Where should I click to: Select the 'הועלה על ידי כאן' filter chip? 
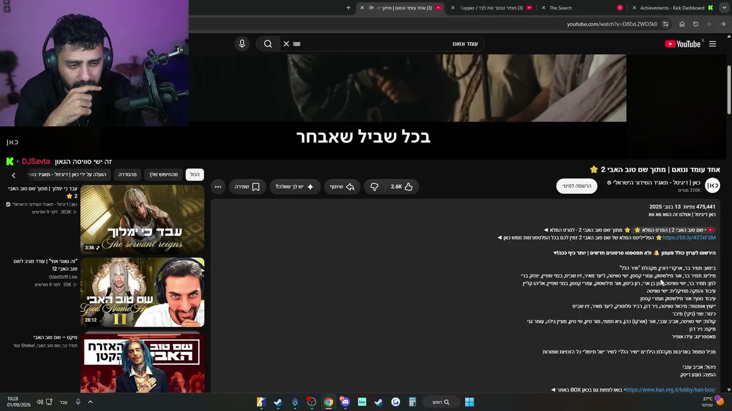coord(67,175)
